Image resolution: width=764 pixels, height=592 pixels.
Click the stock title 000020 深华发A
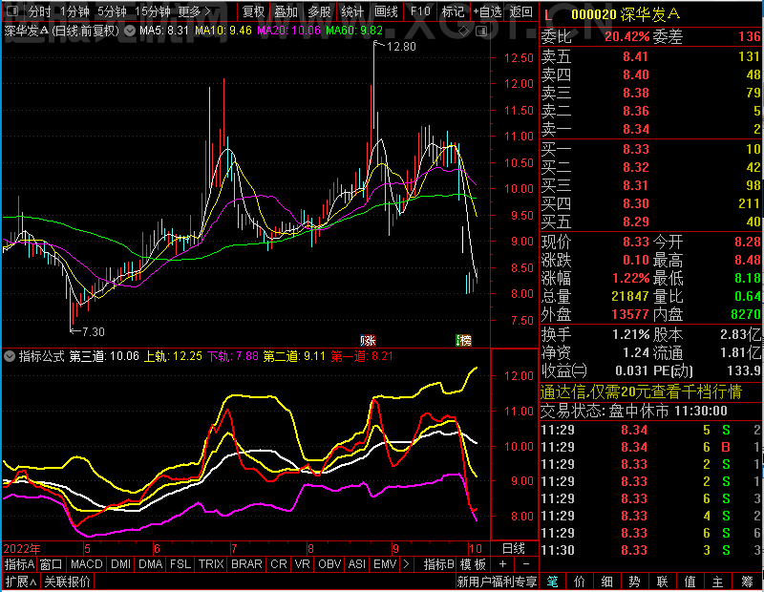click(x=626, y=14)
